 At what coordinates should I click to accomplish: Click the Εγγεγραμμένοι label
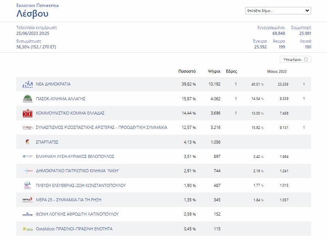click(271, 27)
